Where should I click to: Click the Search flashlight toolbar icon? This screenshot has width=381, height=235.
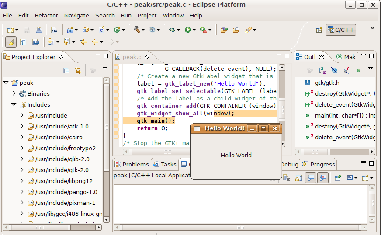[x=248, y=30]
